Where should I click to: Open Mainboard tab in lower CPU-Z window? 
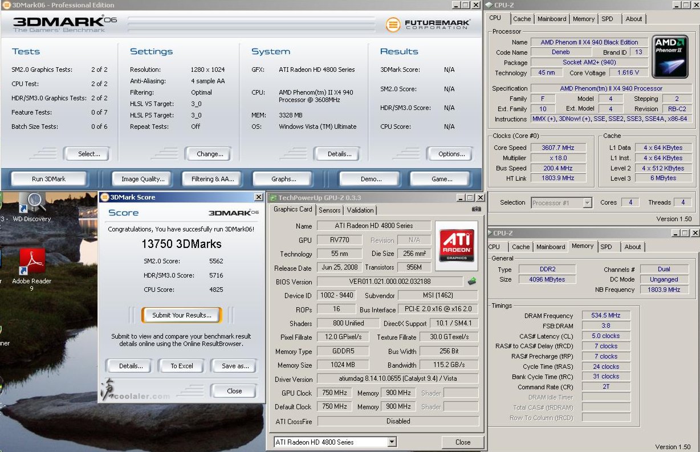pyautogui.click(x=551, y=247)
